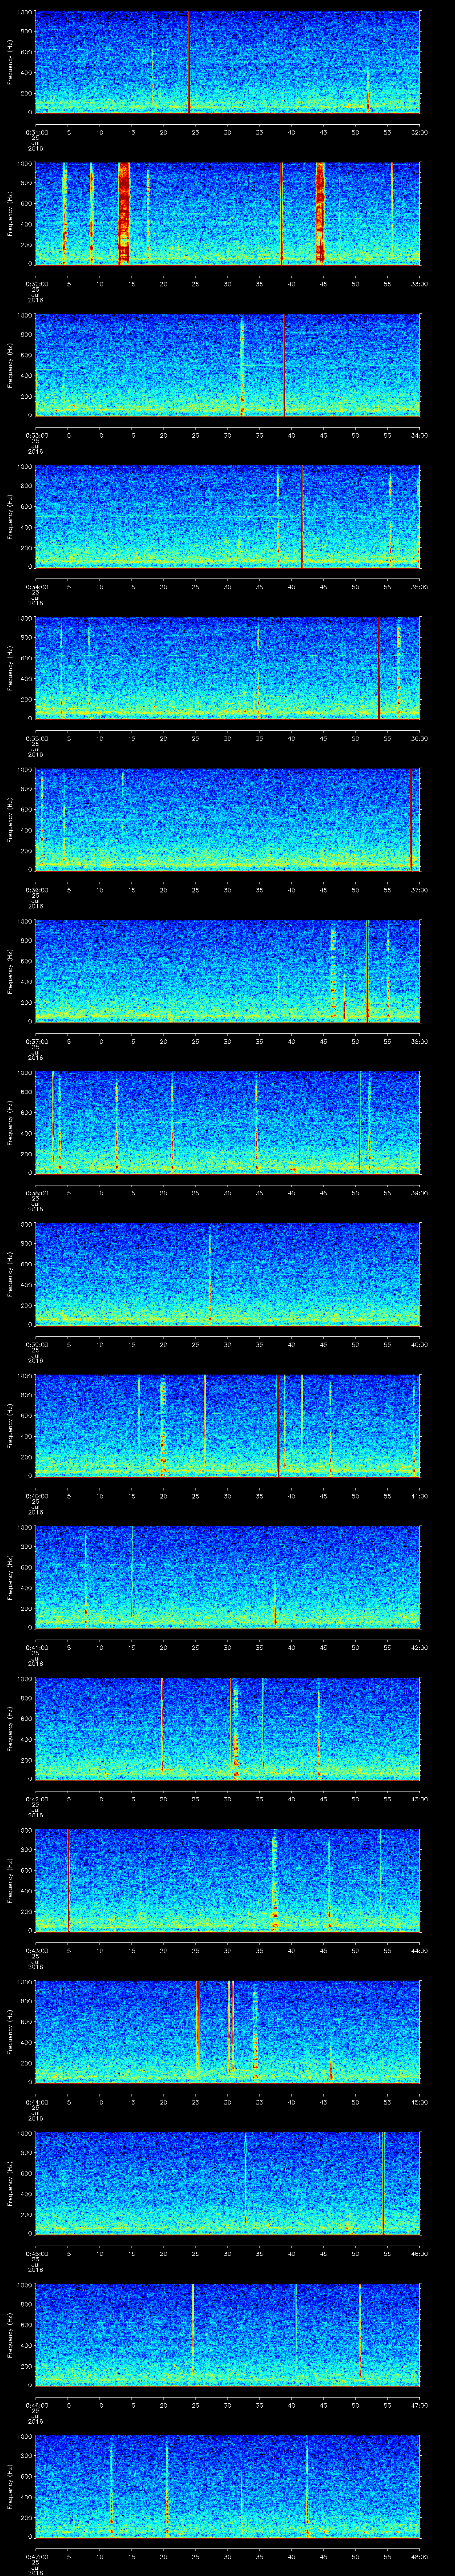Viewport: 455px width, 2576px height.
Task: Click the 0:34:00 start time label
Action: (36, 587)
